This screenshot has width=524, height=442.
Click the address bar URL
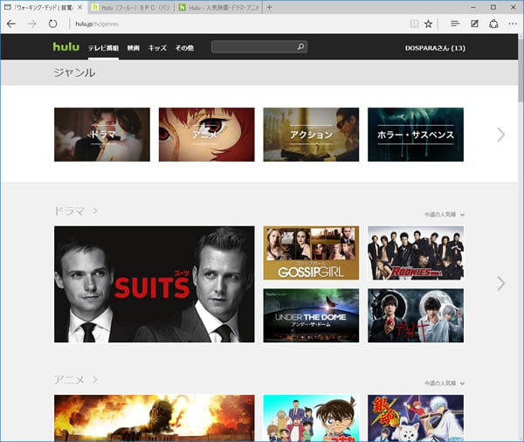(x=97, y=24)
